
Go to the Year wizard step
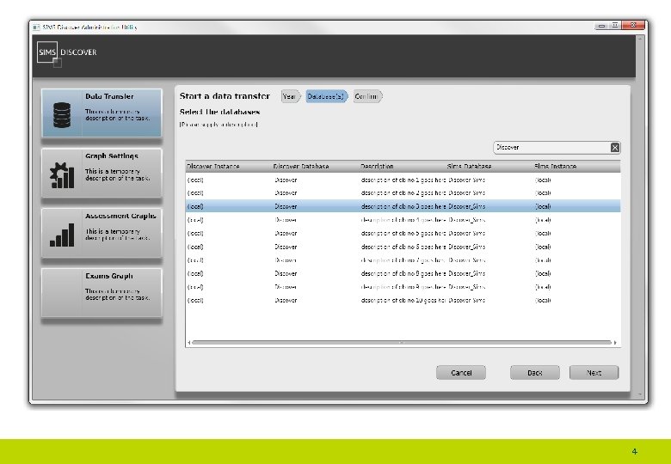(x=291, y=96)
